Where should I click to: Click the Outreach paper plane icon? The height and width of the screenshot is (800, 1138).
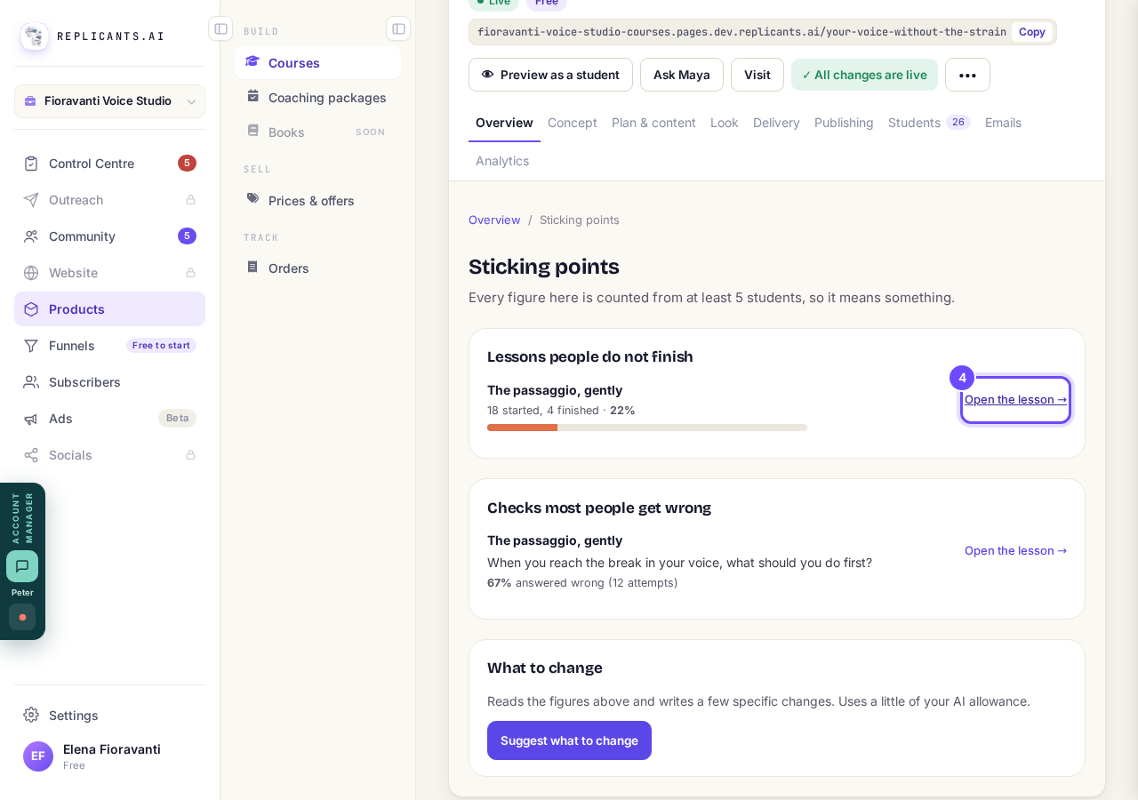pyautogui.click(x=31, y=200)
